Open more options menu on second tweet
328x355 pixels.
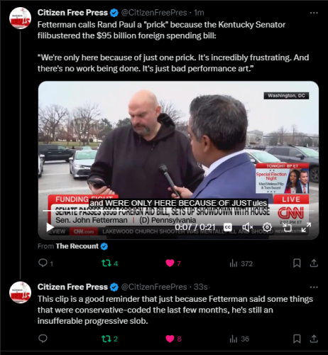tap(314, 287)
